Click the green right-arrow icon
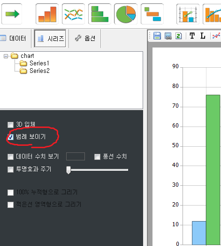The width and height of the screenshot is (221, 246). (x=12, y=14)
